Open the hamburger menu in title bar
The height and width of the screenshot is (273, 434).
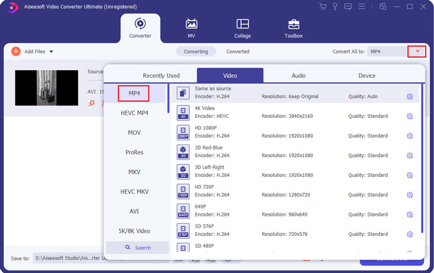tap(361, 6)
